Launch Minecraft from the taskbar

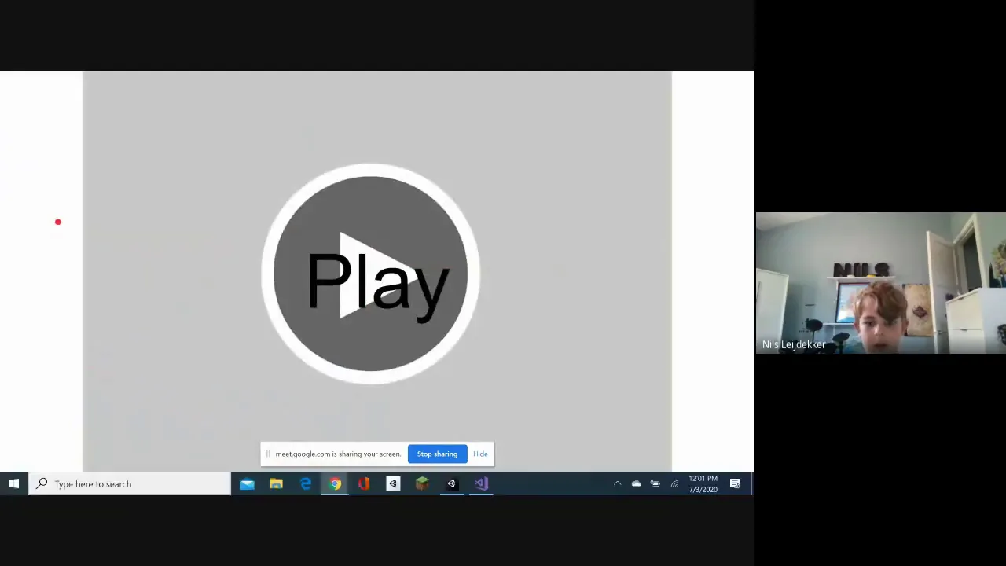pyautogui.click(x=422, y=483)
